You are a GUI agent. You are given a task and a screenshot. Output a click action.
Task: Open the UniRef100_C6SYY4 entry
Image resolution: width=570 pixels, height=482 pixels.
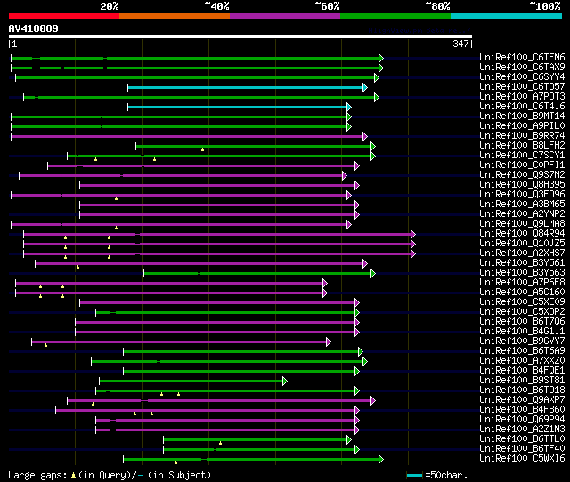522,77
